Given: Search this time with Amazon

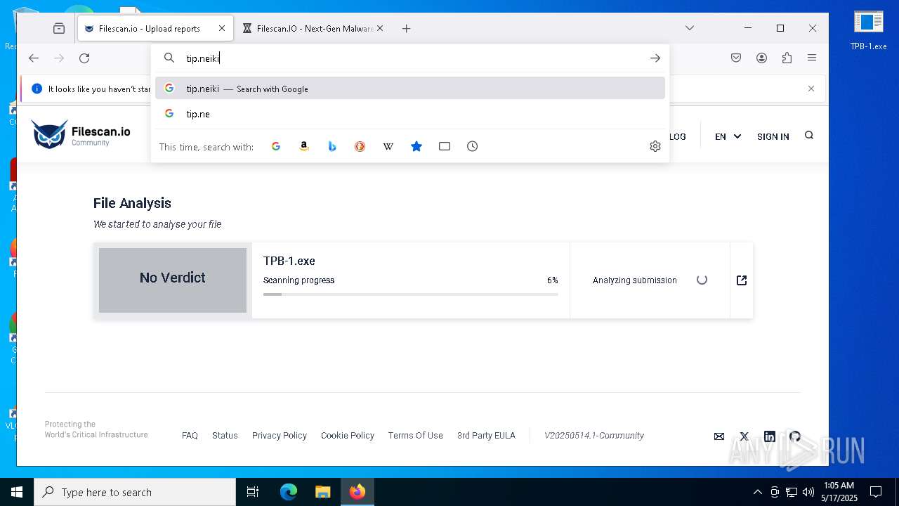Looking at the screenshot, I should 303,146.
